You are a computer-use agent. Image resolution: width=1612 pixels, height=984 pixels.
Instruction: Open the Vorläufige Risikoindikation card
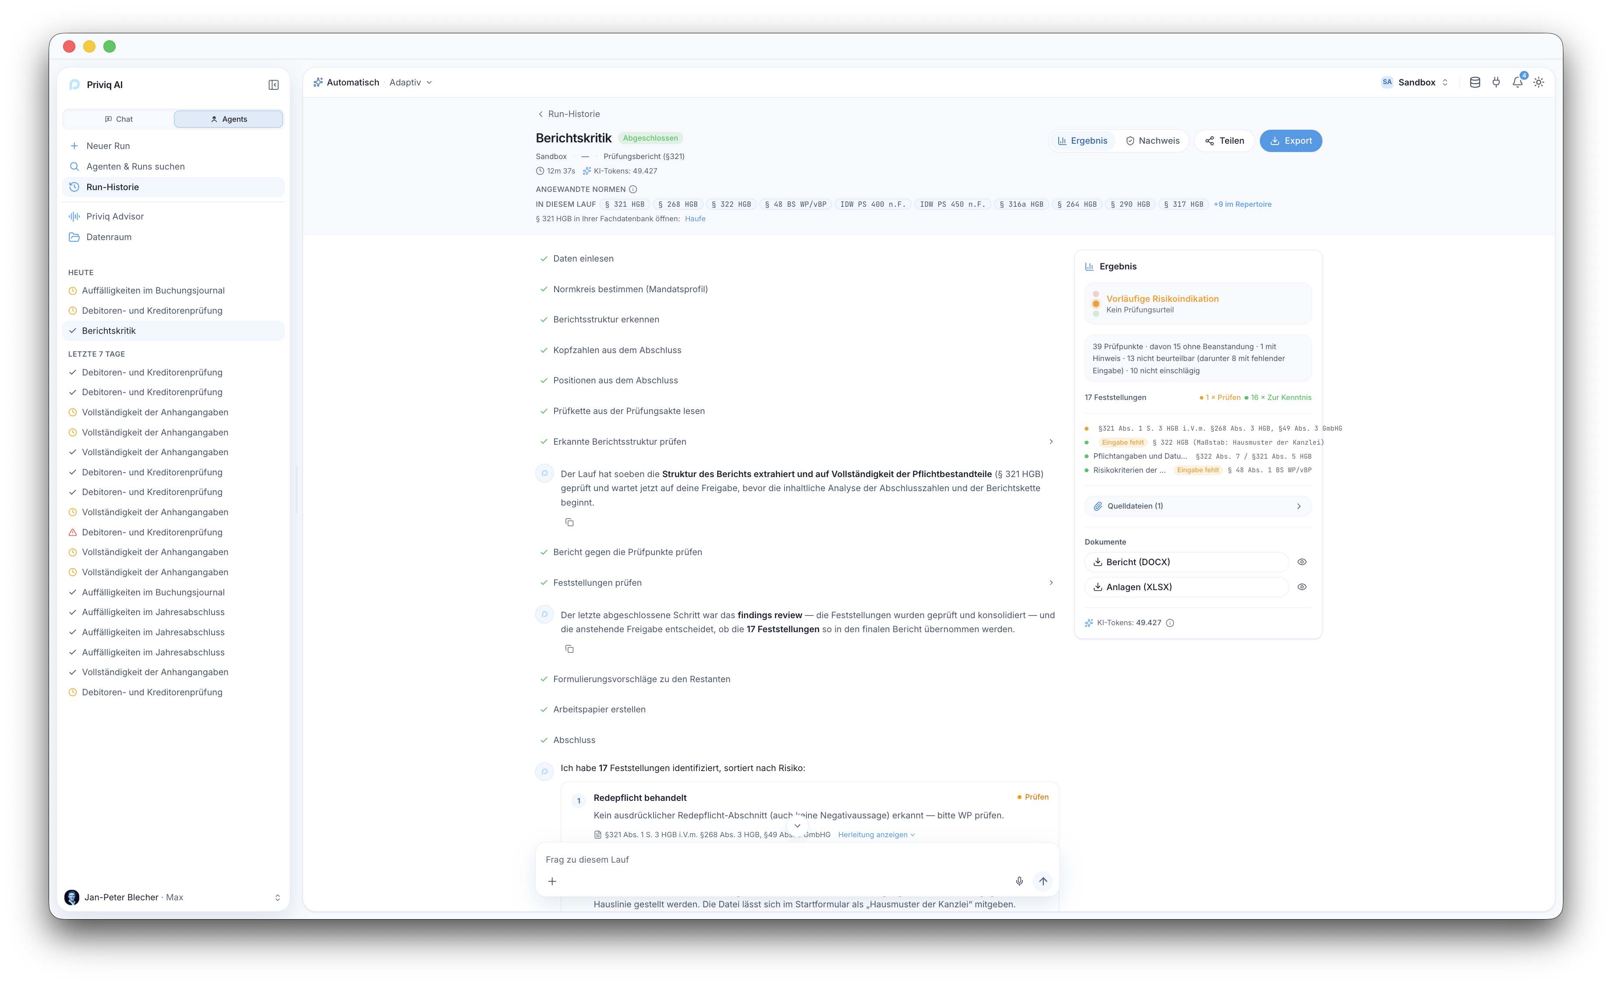coord(1198,304)
